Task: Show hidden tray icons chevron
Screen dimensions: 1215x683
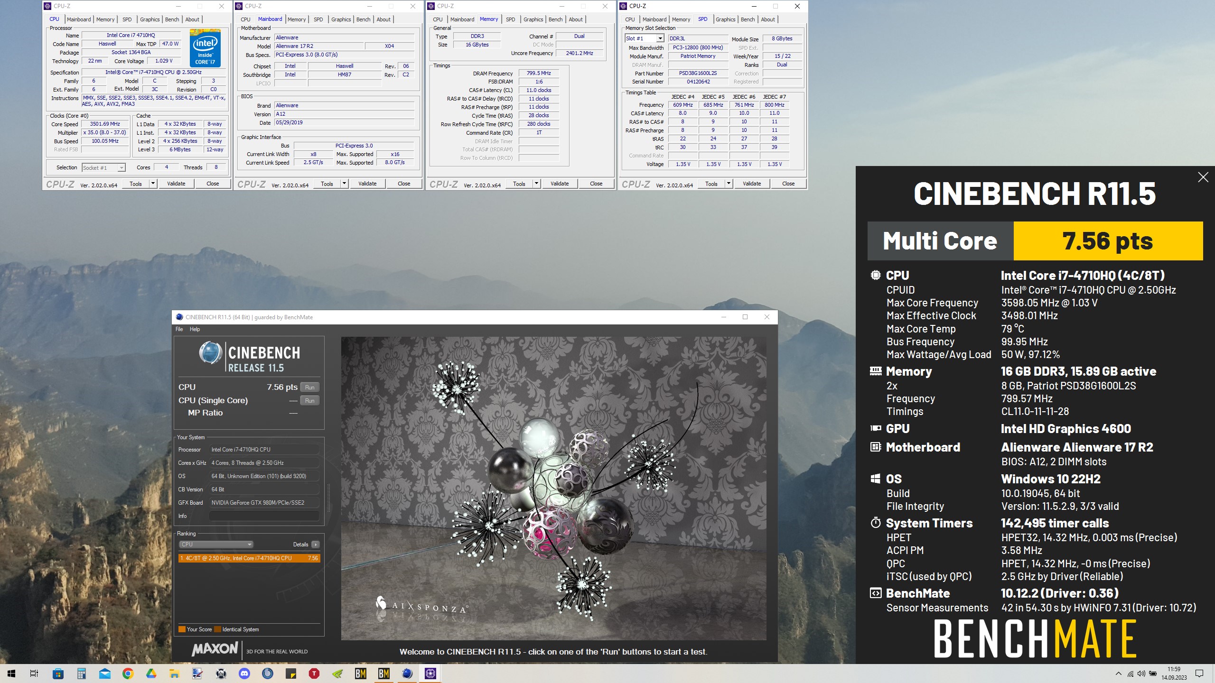Action: [x=1119, y=674]
